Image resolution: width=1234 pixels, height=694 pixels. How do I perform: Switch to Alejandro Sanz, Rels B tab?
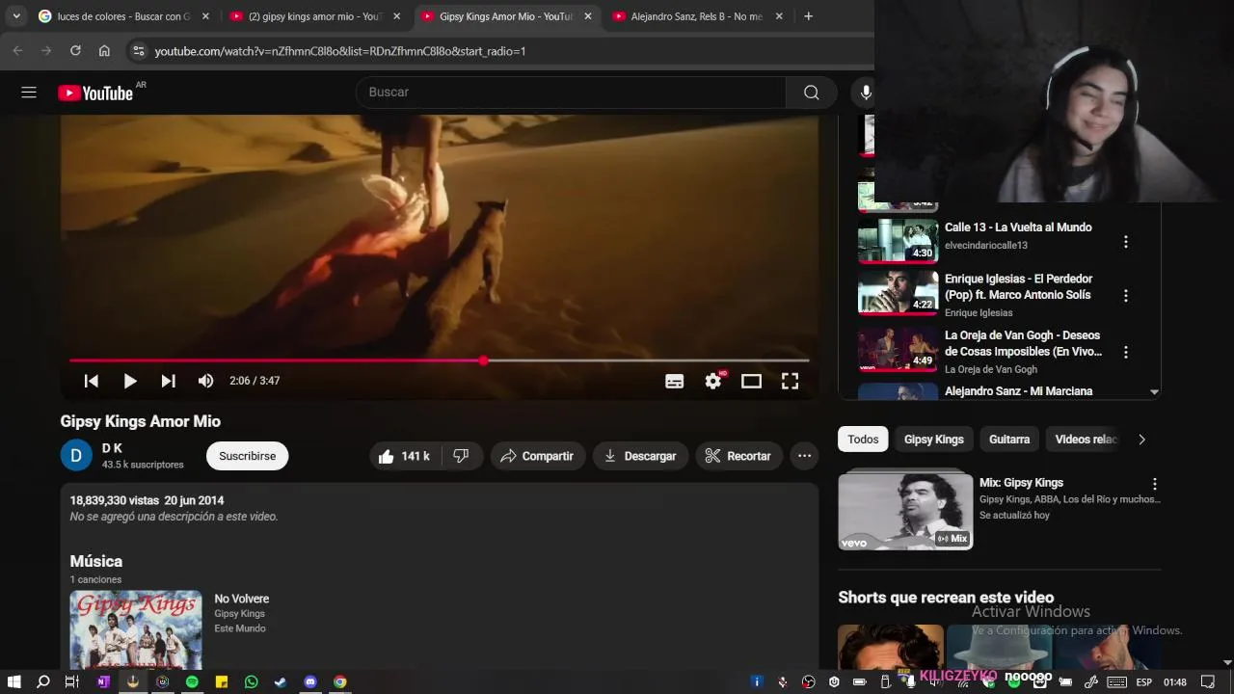pos(699,16)
